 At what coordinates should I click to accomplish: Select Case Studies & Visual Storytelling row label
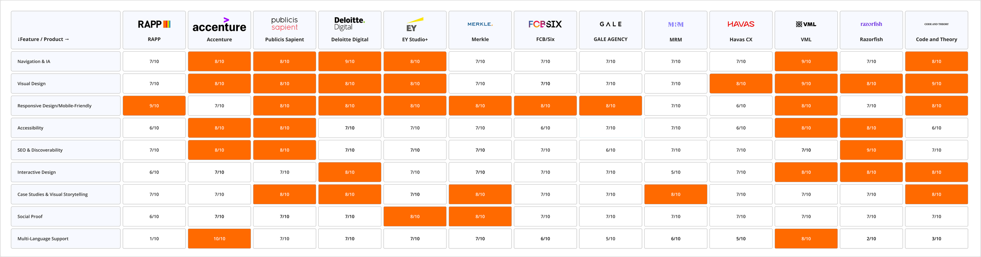click(66, 194)
